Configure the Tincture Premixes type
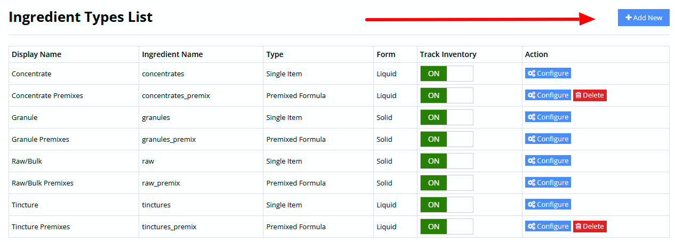The image size is (675, 242). point(548,227)
